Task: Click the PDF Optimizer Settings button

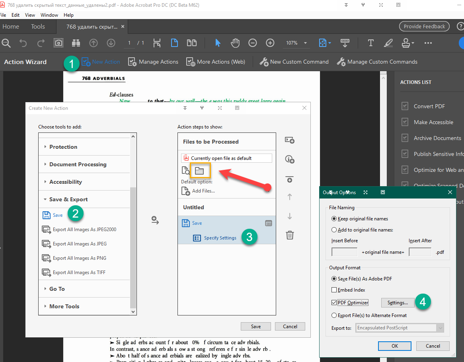Action: click(x=398, y=303)
